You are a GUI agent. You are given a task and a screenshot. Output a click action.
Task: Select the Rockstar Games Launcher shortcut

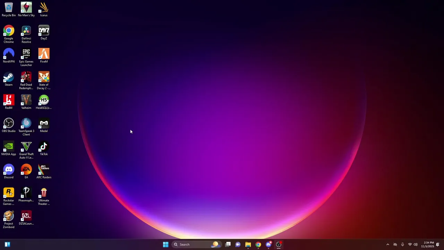click(9, 196)
